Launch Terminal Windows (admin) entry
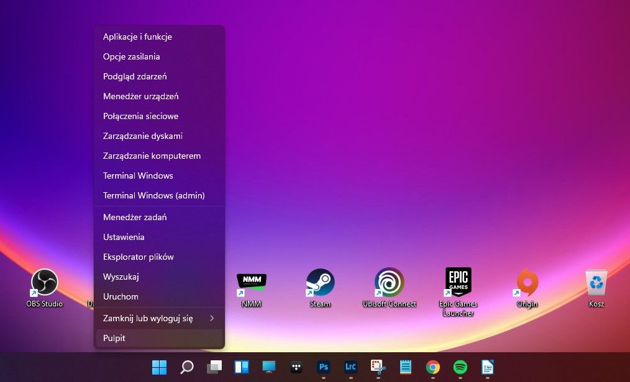Viewport: 630px width, 382px height. click(x=159, y=195)
